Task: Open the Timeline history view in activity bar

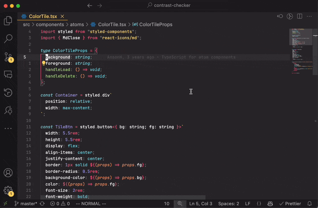Action: 8,92
